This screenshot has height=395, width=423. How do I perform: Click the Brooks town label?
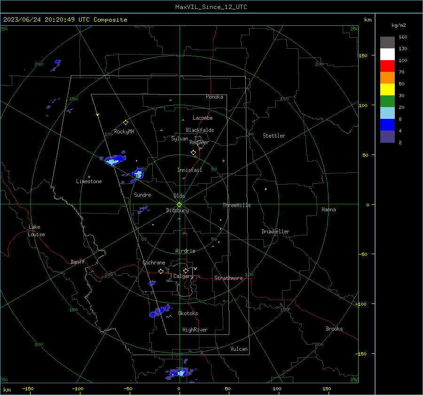[x=334, y=329]
